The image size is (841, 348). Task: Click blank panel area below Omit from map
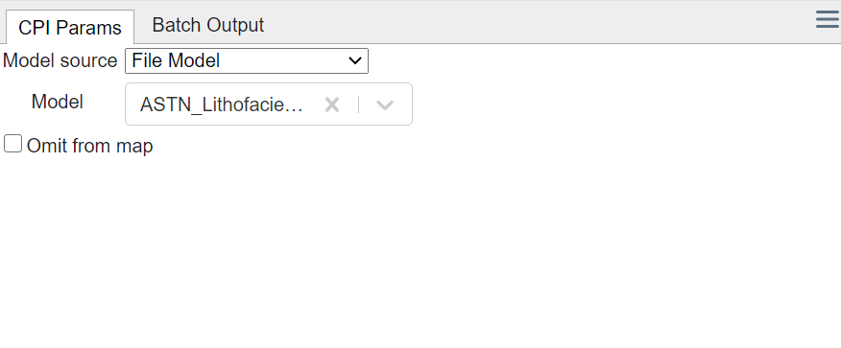tap(420, 251)
